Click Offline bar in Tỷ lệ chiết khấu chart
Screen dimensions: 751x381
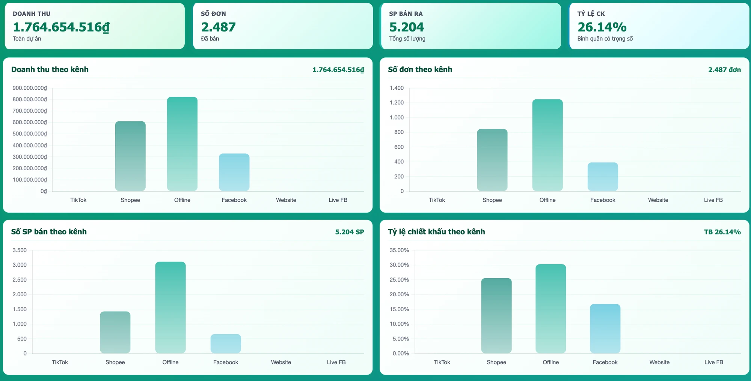point(551,309)
